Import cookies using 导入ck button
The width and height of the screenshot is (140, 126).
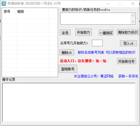128,43
